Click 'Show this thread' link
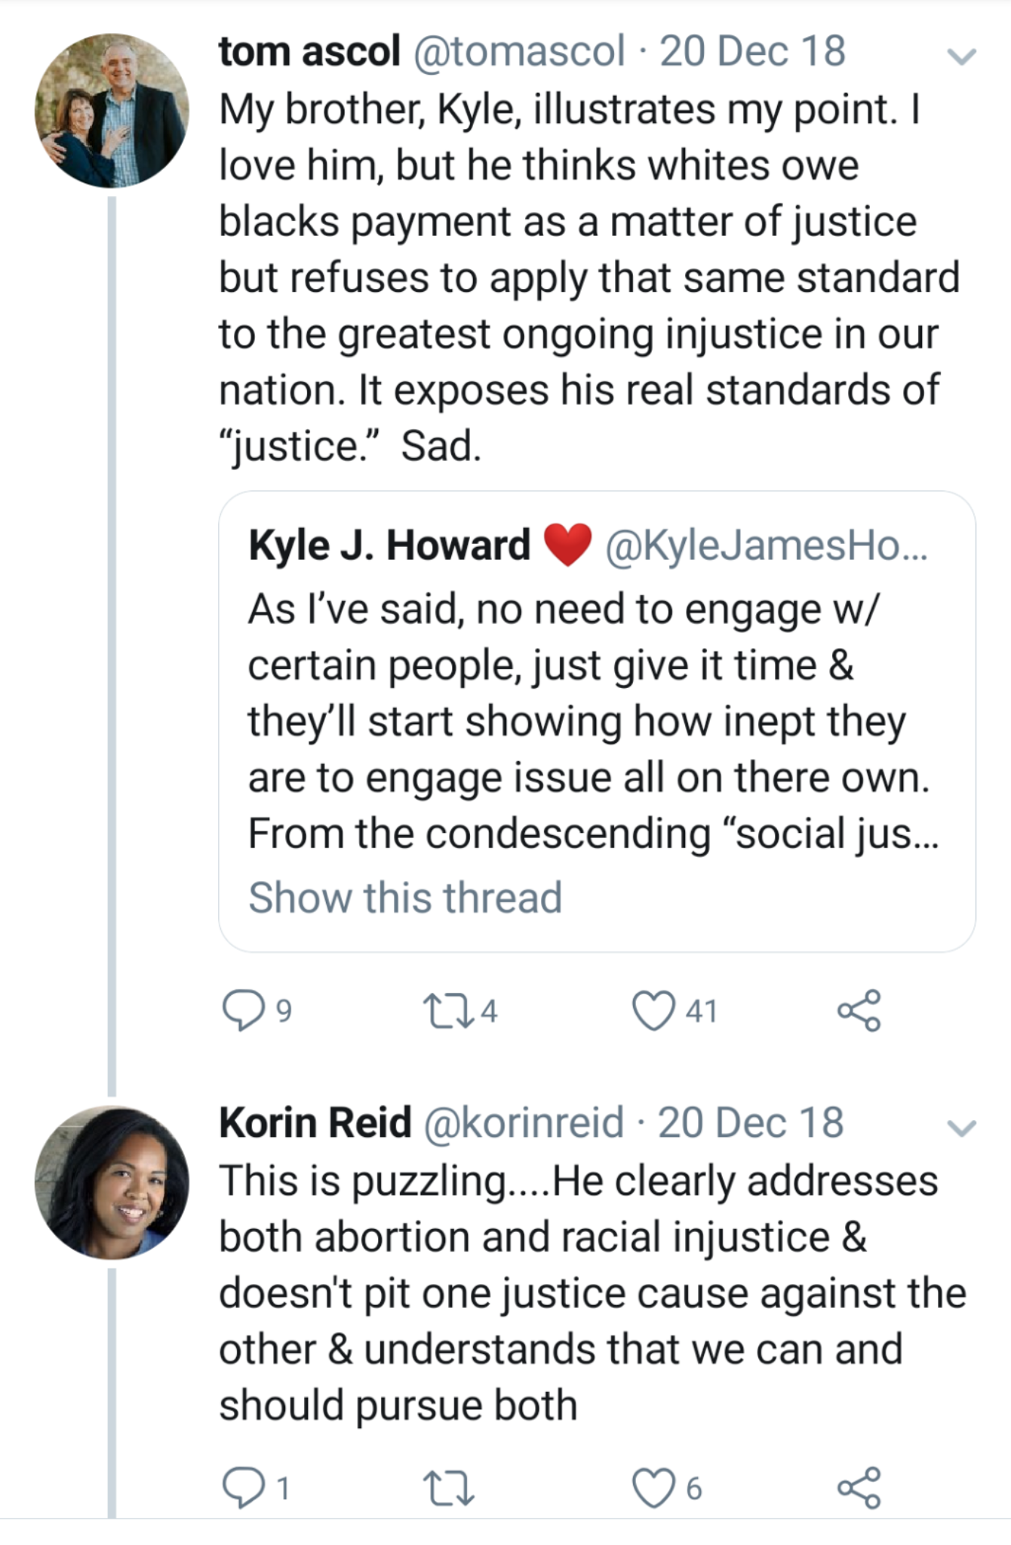 [x=405, y=898]
